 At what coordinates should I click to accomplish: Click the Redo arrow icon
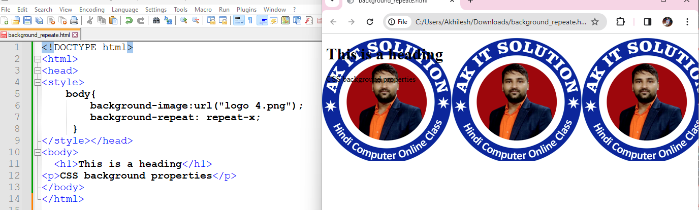[x=141, y=20]
